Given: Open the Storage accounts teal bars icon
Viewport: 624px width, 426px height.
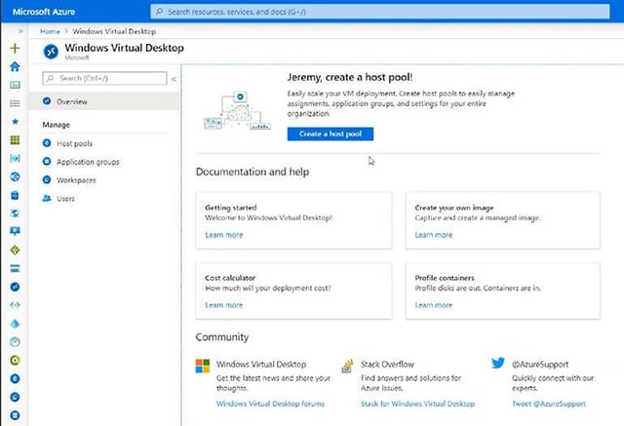Looking at the screenshot, I should tap(15, 268).
